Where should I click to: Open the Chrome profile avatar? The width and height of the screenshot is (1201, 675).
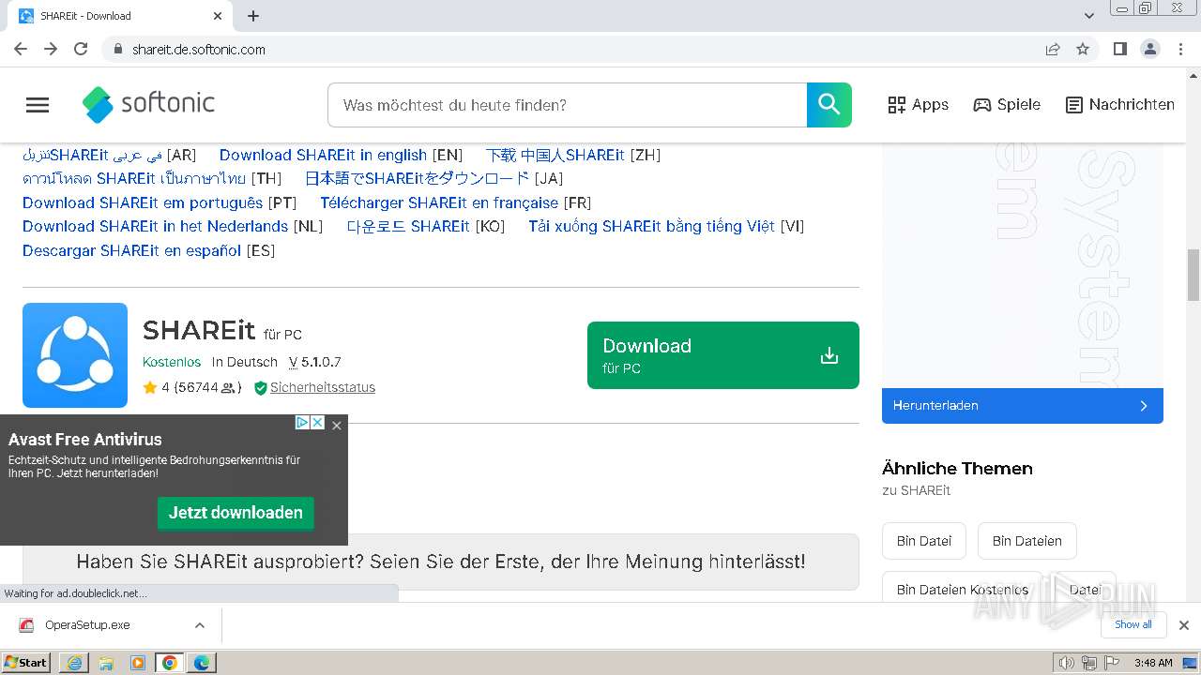(1149, 49)
